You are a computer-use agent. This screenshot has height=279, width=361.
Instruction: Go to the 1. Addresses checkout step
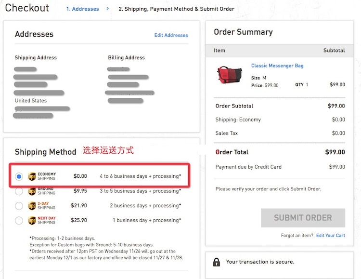coord(82,9)
